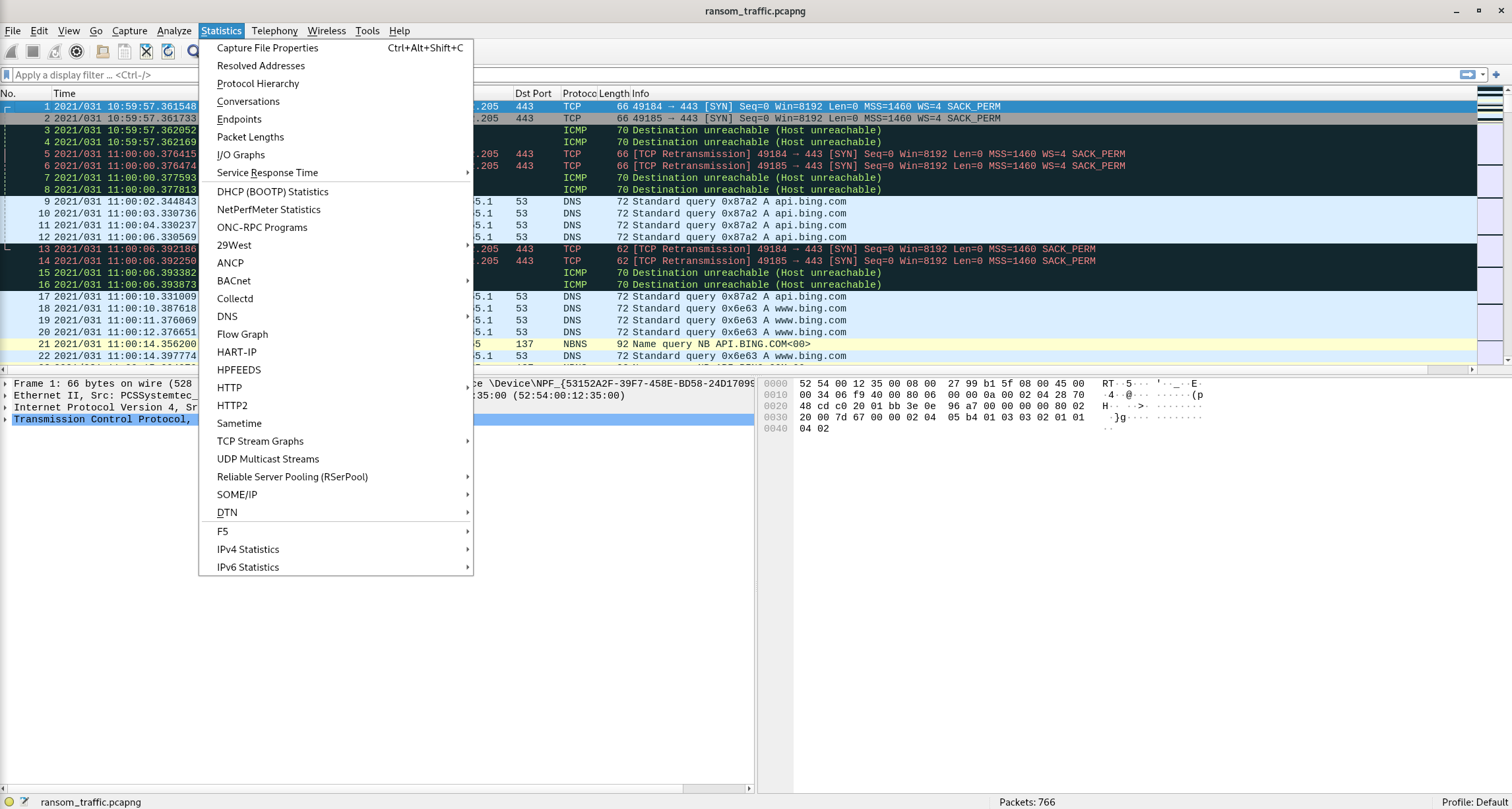Open the File menu

13,30
